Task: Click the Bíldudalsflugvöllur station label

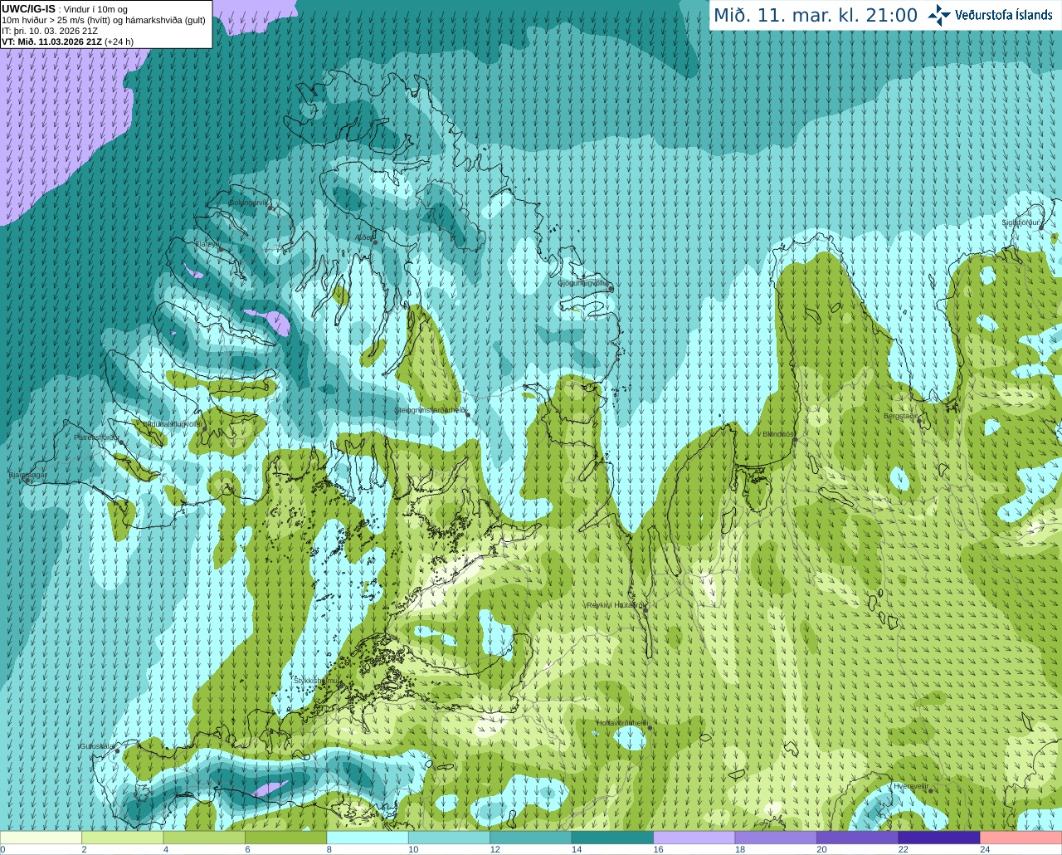Action: (x=173, y=423)
